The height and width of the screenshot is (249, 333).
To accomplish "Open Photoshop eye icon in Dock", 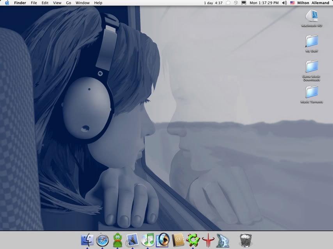I will 163,240.
